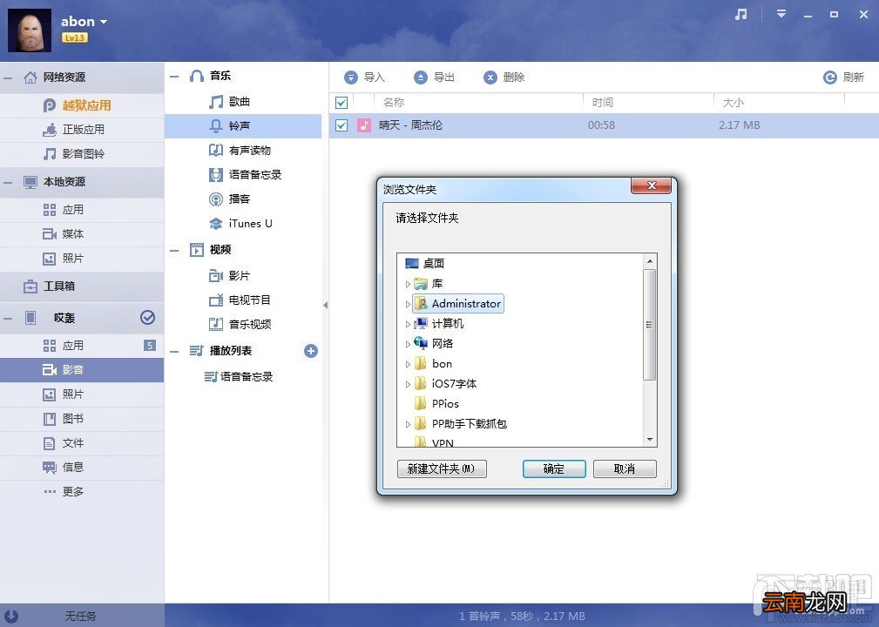Select the PP助手下载抓包 folder
879x627 pixels.
point(460,423)
